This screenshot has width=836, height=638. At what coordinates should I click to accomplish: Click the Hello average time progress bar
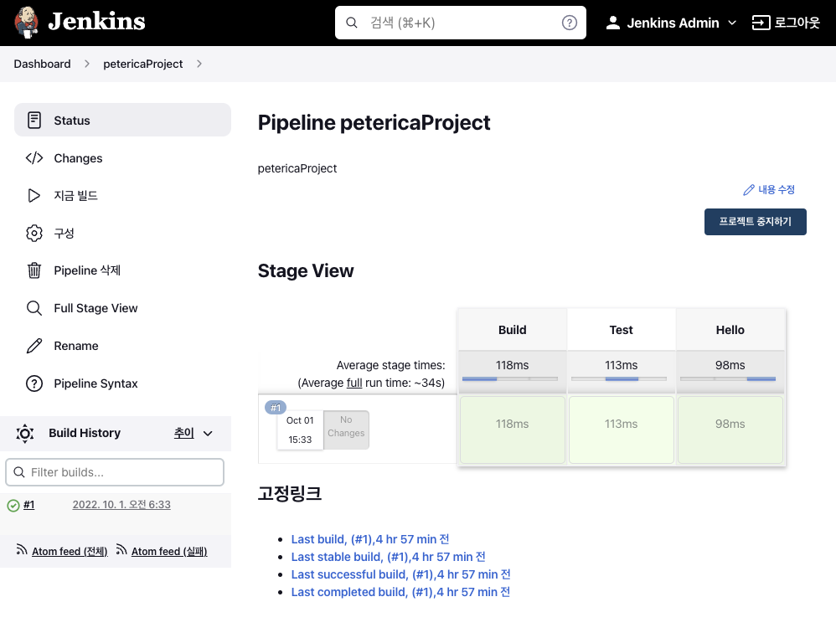[x=728, y=379]
